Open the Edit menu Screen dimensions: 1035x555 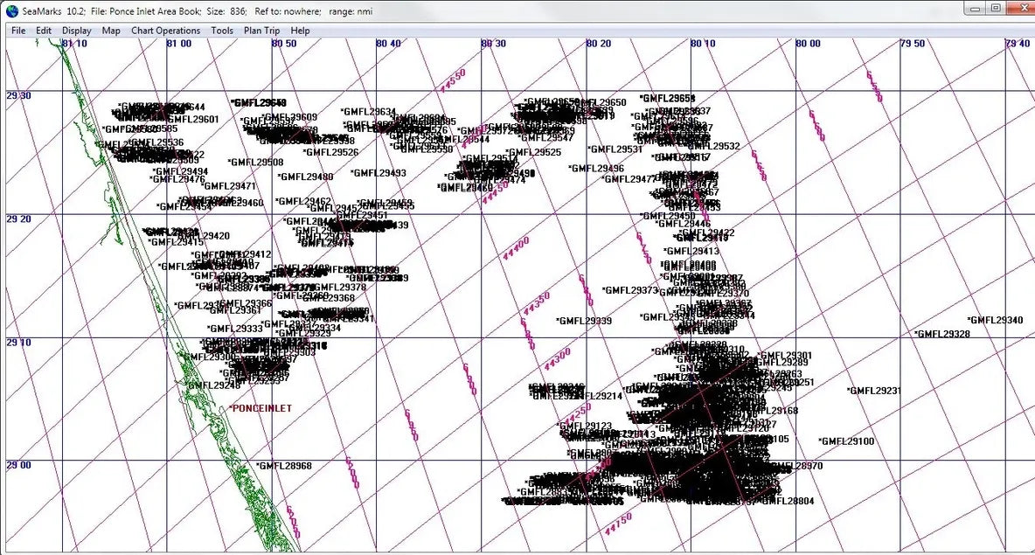(44, 31)
